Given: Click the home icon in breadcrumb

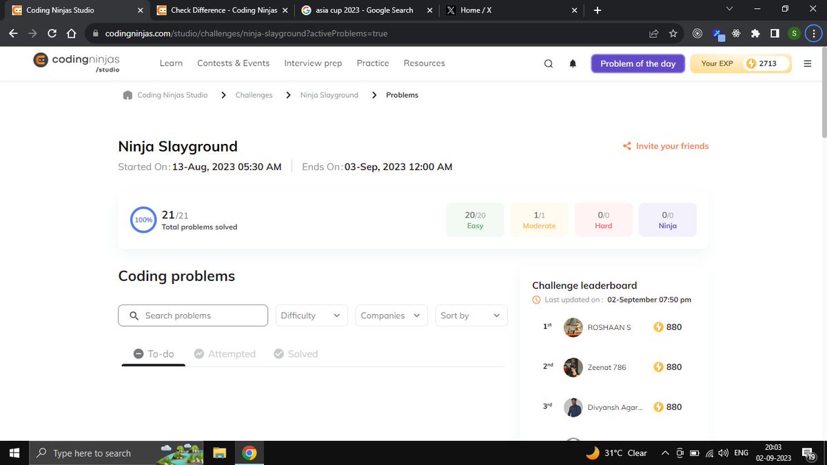Looking at the screenshot, I should point(127,95).
